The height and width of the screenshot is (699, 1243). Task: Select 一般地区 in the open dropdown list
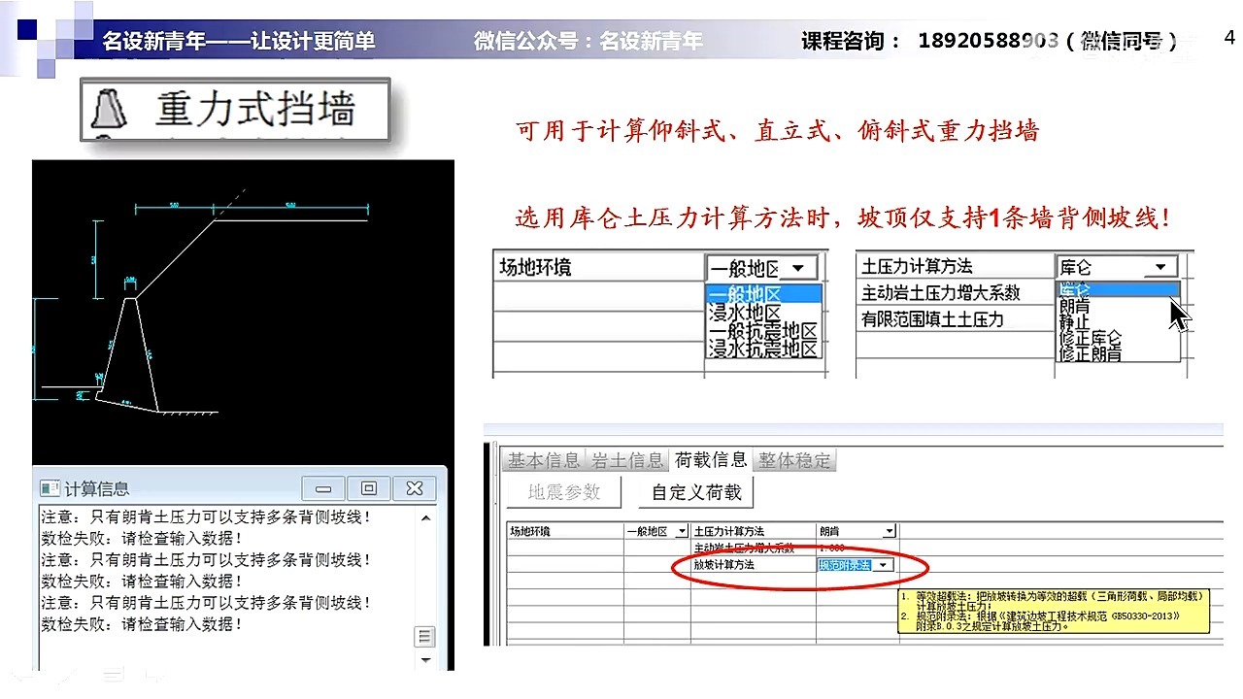(x=764, y=294)
